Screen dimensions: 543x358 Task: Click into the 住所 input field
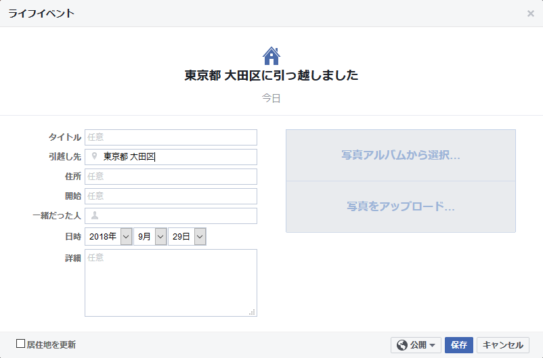click(x=171, y=177)
